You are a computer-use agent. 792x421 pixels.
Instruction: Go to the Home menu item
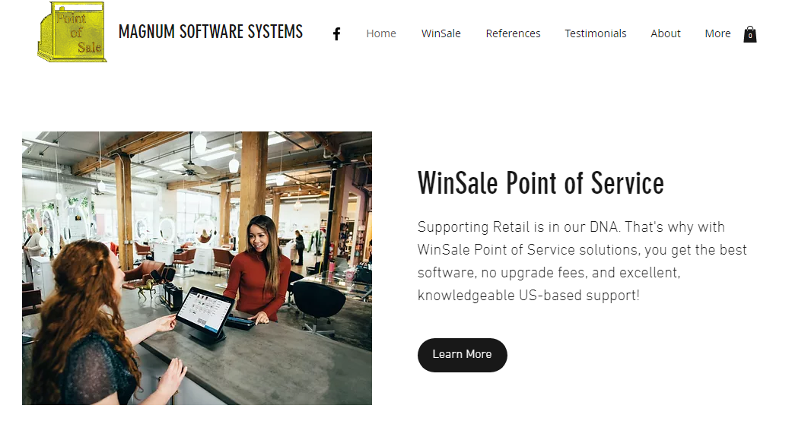click(x=381, y=33)
